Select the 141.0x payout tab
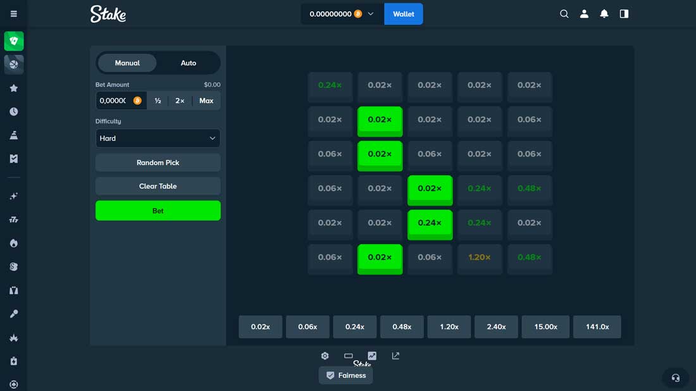Image resolution: width=696 pixels, height=391 pixels. 597,327
